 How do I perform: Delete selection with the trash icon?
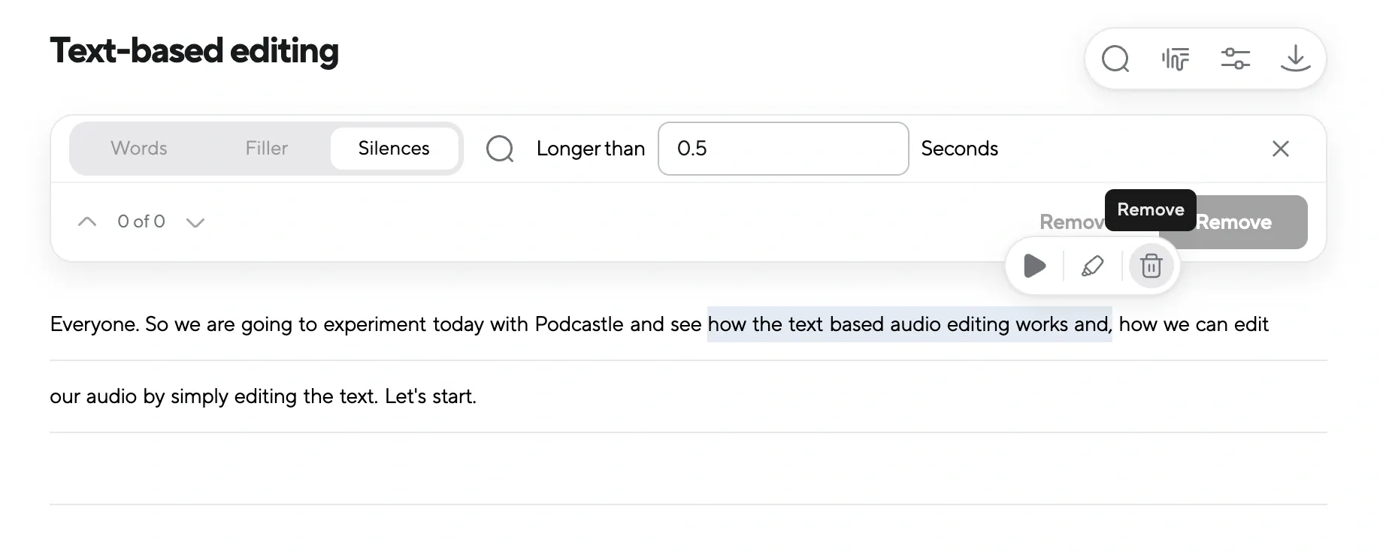coord(1151,266)
